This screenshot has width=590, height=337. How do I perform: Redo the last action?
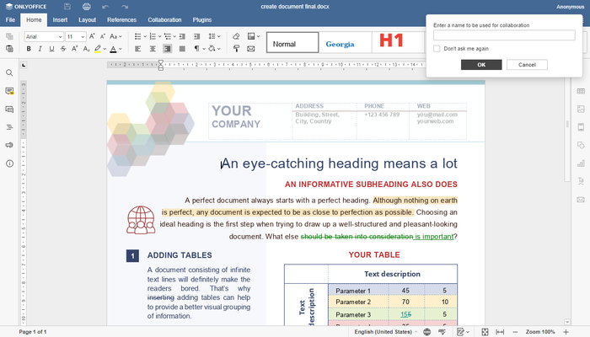(125, 7)
